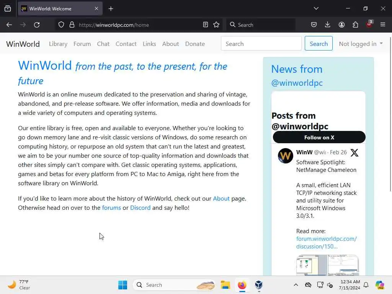Viewport: 392px width, 294px height.
Task: Click the network display tray icon
Action: (x=320, y=285)
